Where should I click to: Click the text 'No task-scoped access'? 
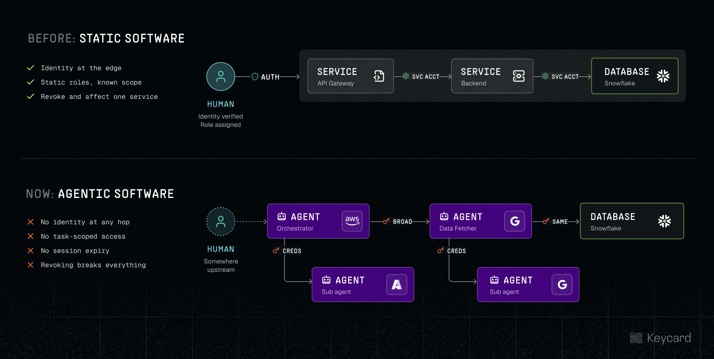click(83, 236)
